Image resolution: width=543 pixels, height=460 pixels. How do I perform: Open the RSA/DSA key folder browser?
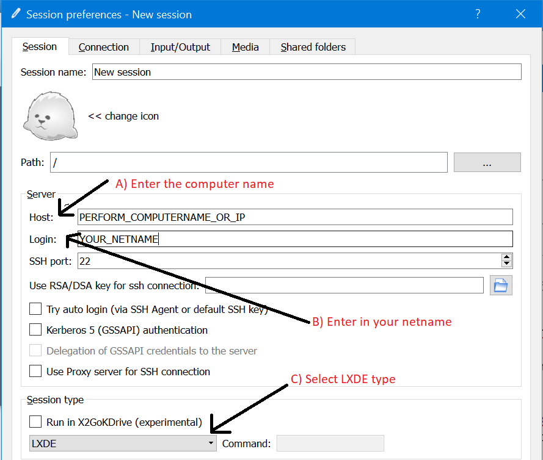[x=501, y=285]
